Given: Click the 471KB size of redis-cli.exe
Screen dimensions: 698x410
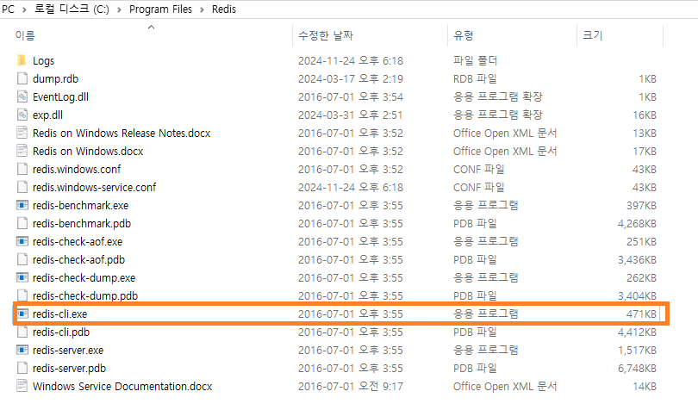Looking at the screenshot, I should tap(641, 314).
